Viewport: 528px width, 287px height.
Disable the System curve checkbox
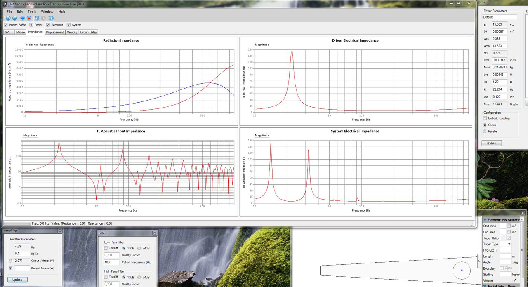click(68, 25)
